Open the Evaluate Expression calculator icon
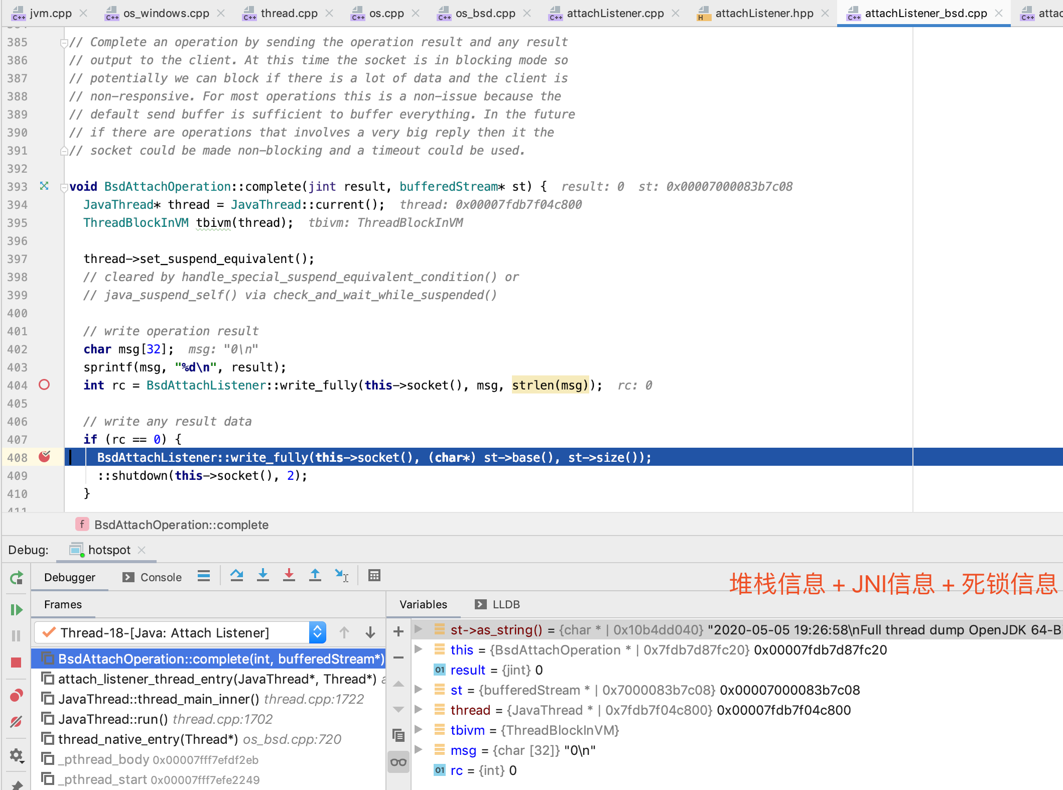 click(x=374, y=576)
